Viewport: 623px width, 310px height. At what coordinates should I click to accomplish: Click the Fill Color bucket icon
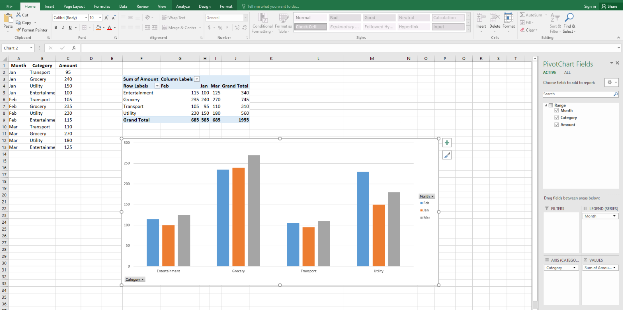click(98, 28)
